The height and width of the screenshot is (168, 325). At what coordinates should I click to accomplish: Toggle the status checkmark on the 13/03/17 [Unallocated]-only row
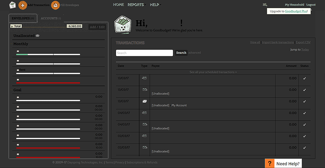(304, 90)
